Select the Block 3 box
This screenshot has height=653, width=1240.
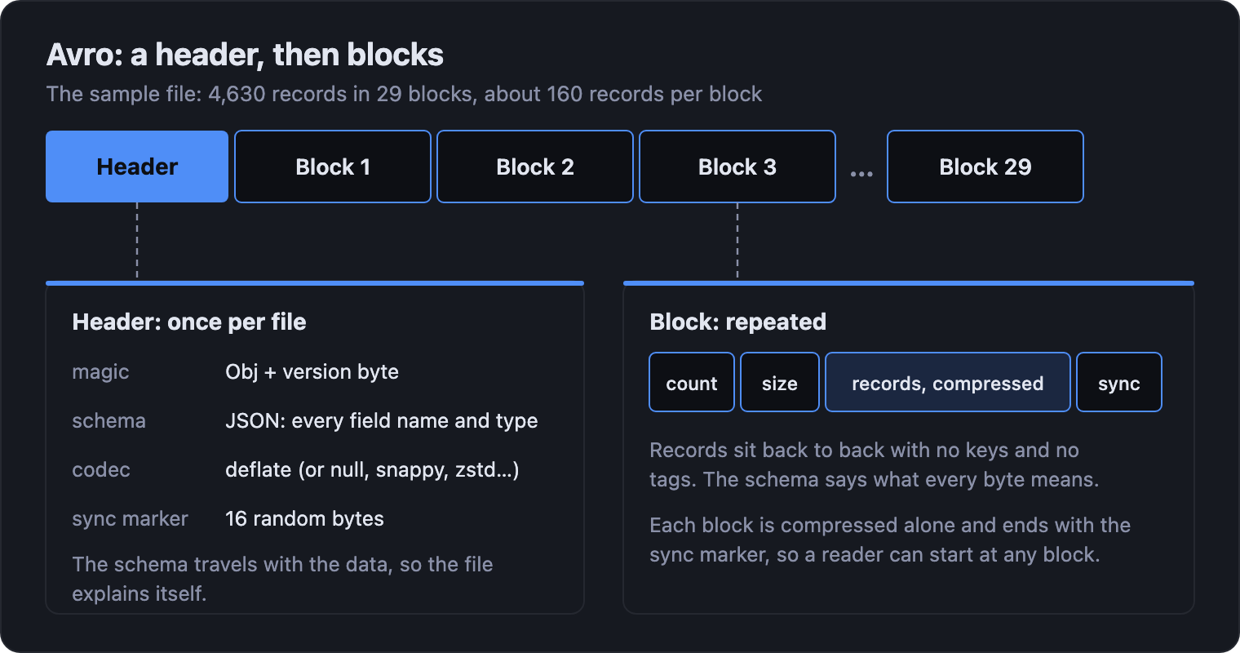click(737, 167)
